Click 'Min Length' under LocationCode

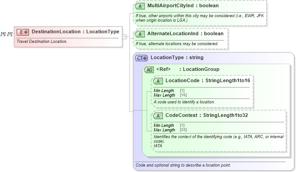[164, 91]
